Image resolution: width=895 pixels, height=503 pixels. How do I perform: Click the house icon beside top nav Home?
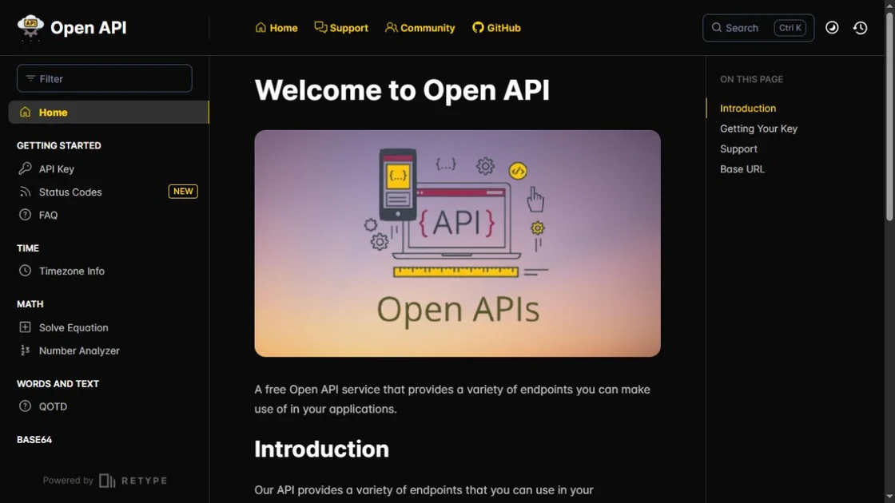tap(261, 27)
